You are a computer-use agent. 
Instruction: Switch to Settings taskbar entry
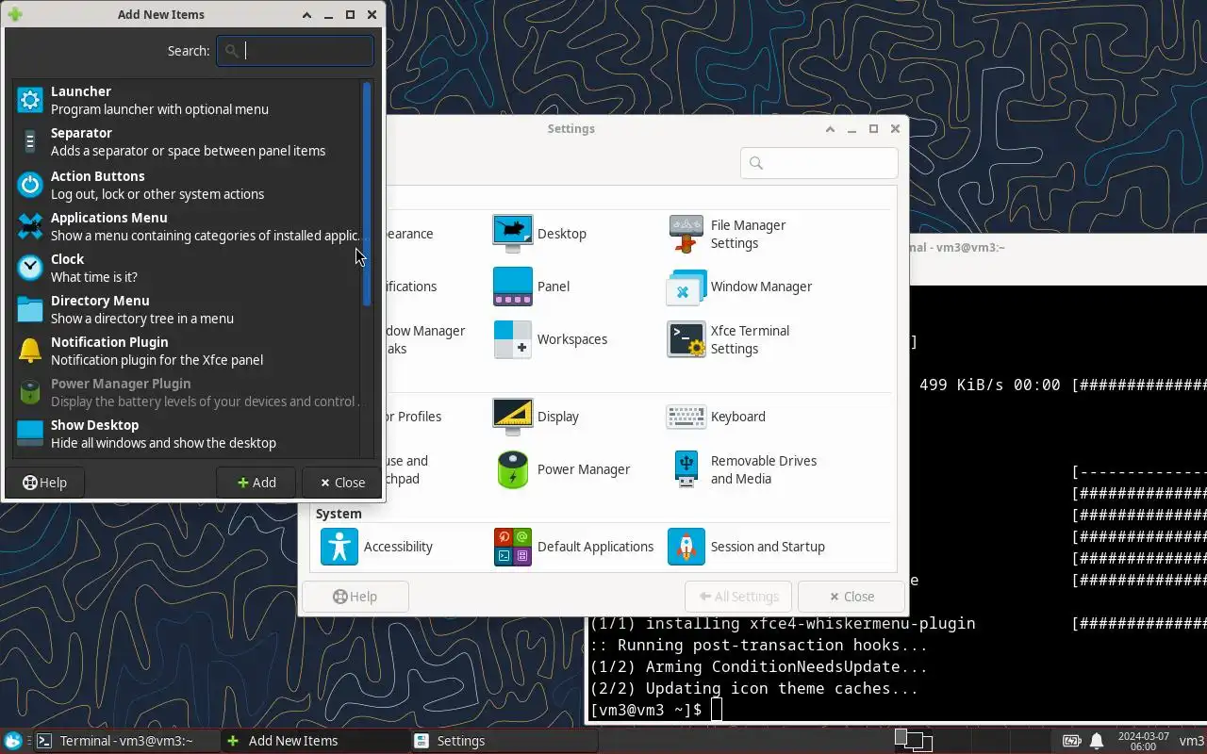(503, 741)
